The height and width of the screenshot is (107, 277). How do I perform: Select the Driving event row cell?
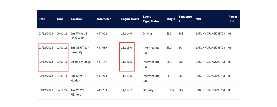pyautogui.click(x=147, y=34)
